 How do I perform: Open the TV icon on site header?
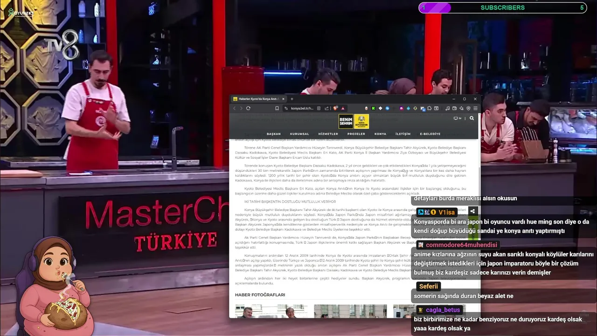tap(457, 118)
